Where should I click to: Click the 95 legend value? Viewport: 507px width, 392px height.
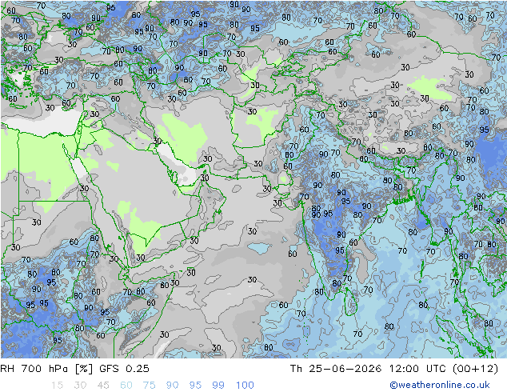pos(195,386)
